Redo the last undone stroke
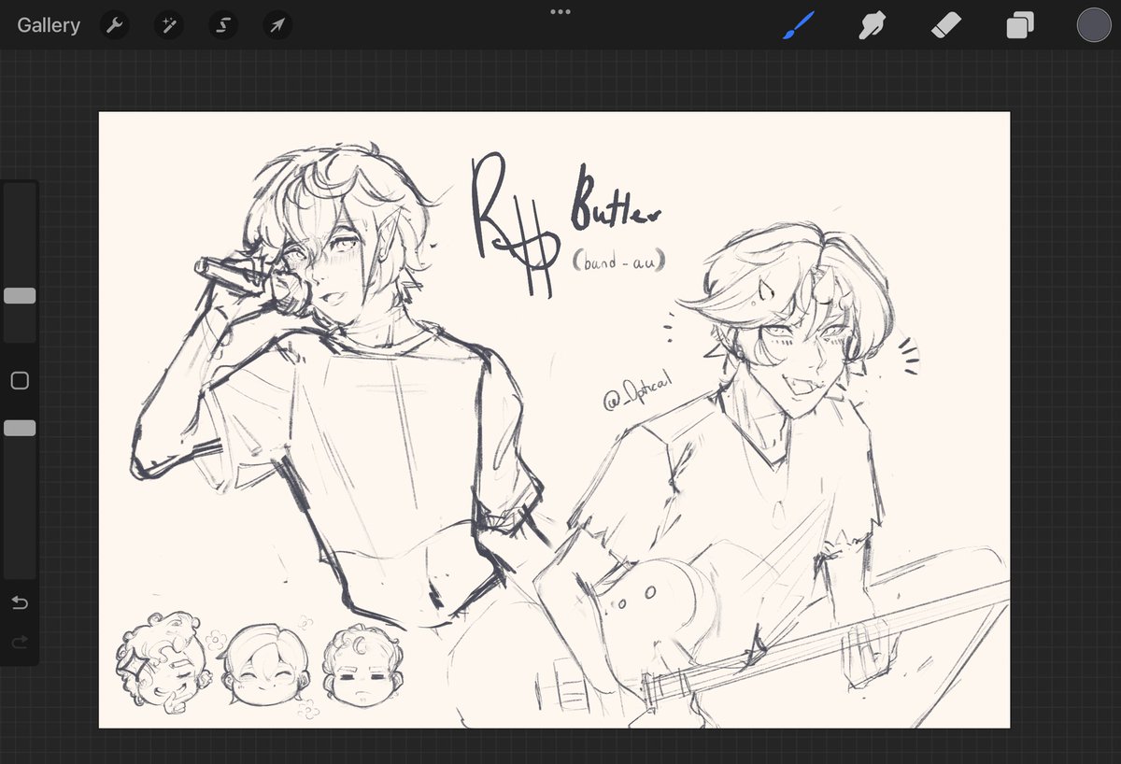 (20, 642)
